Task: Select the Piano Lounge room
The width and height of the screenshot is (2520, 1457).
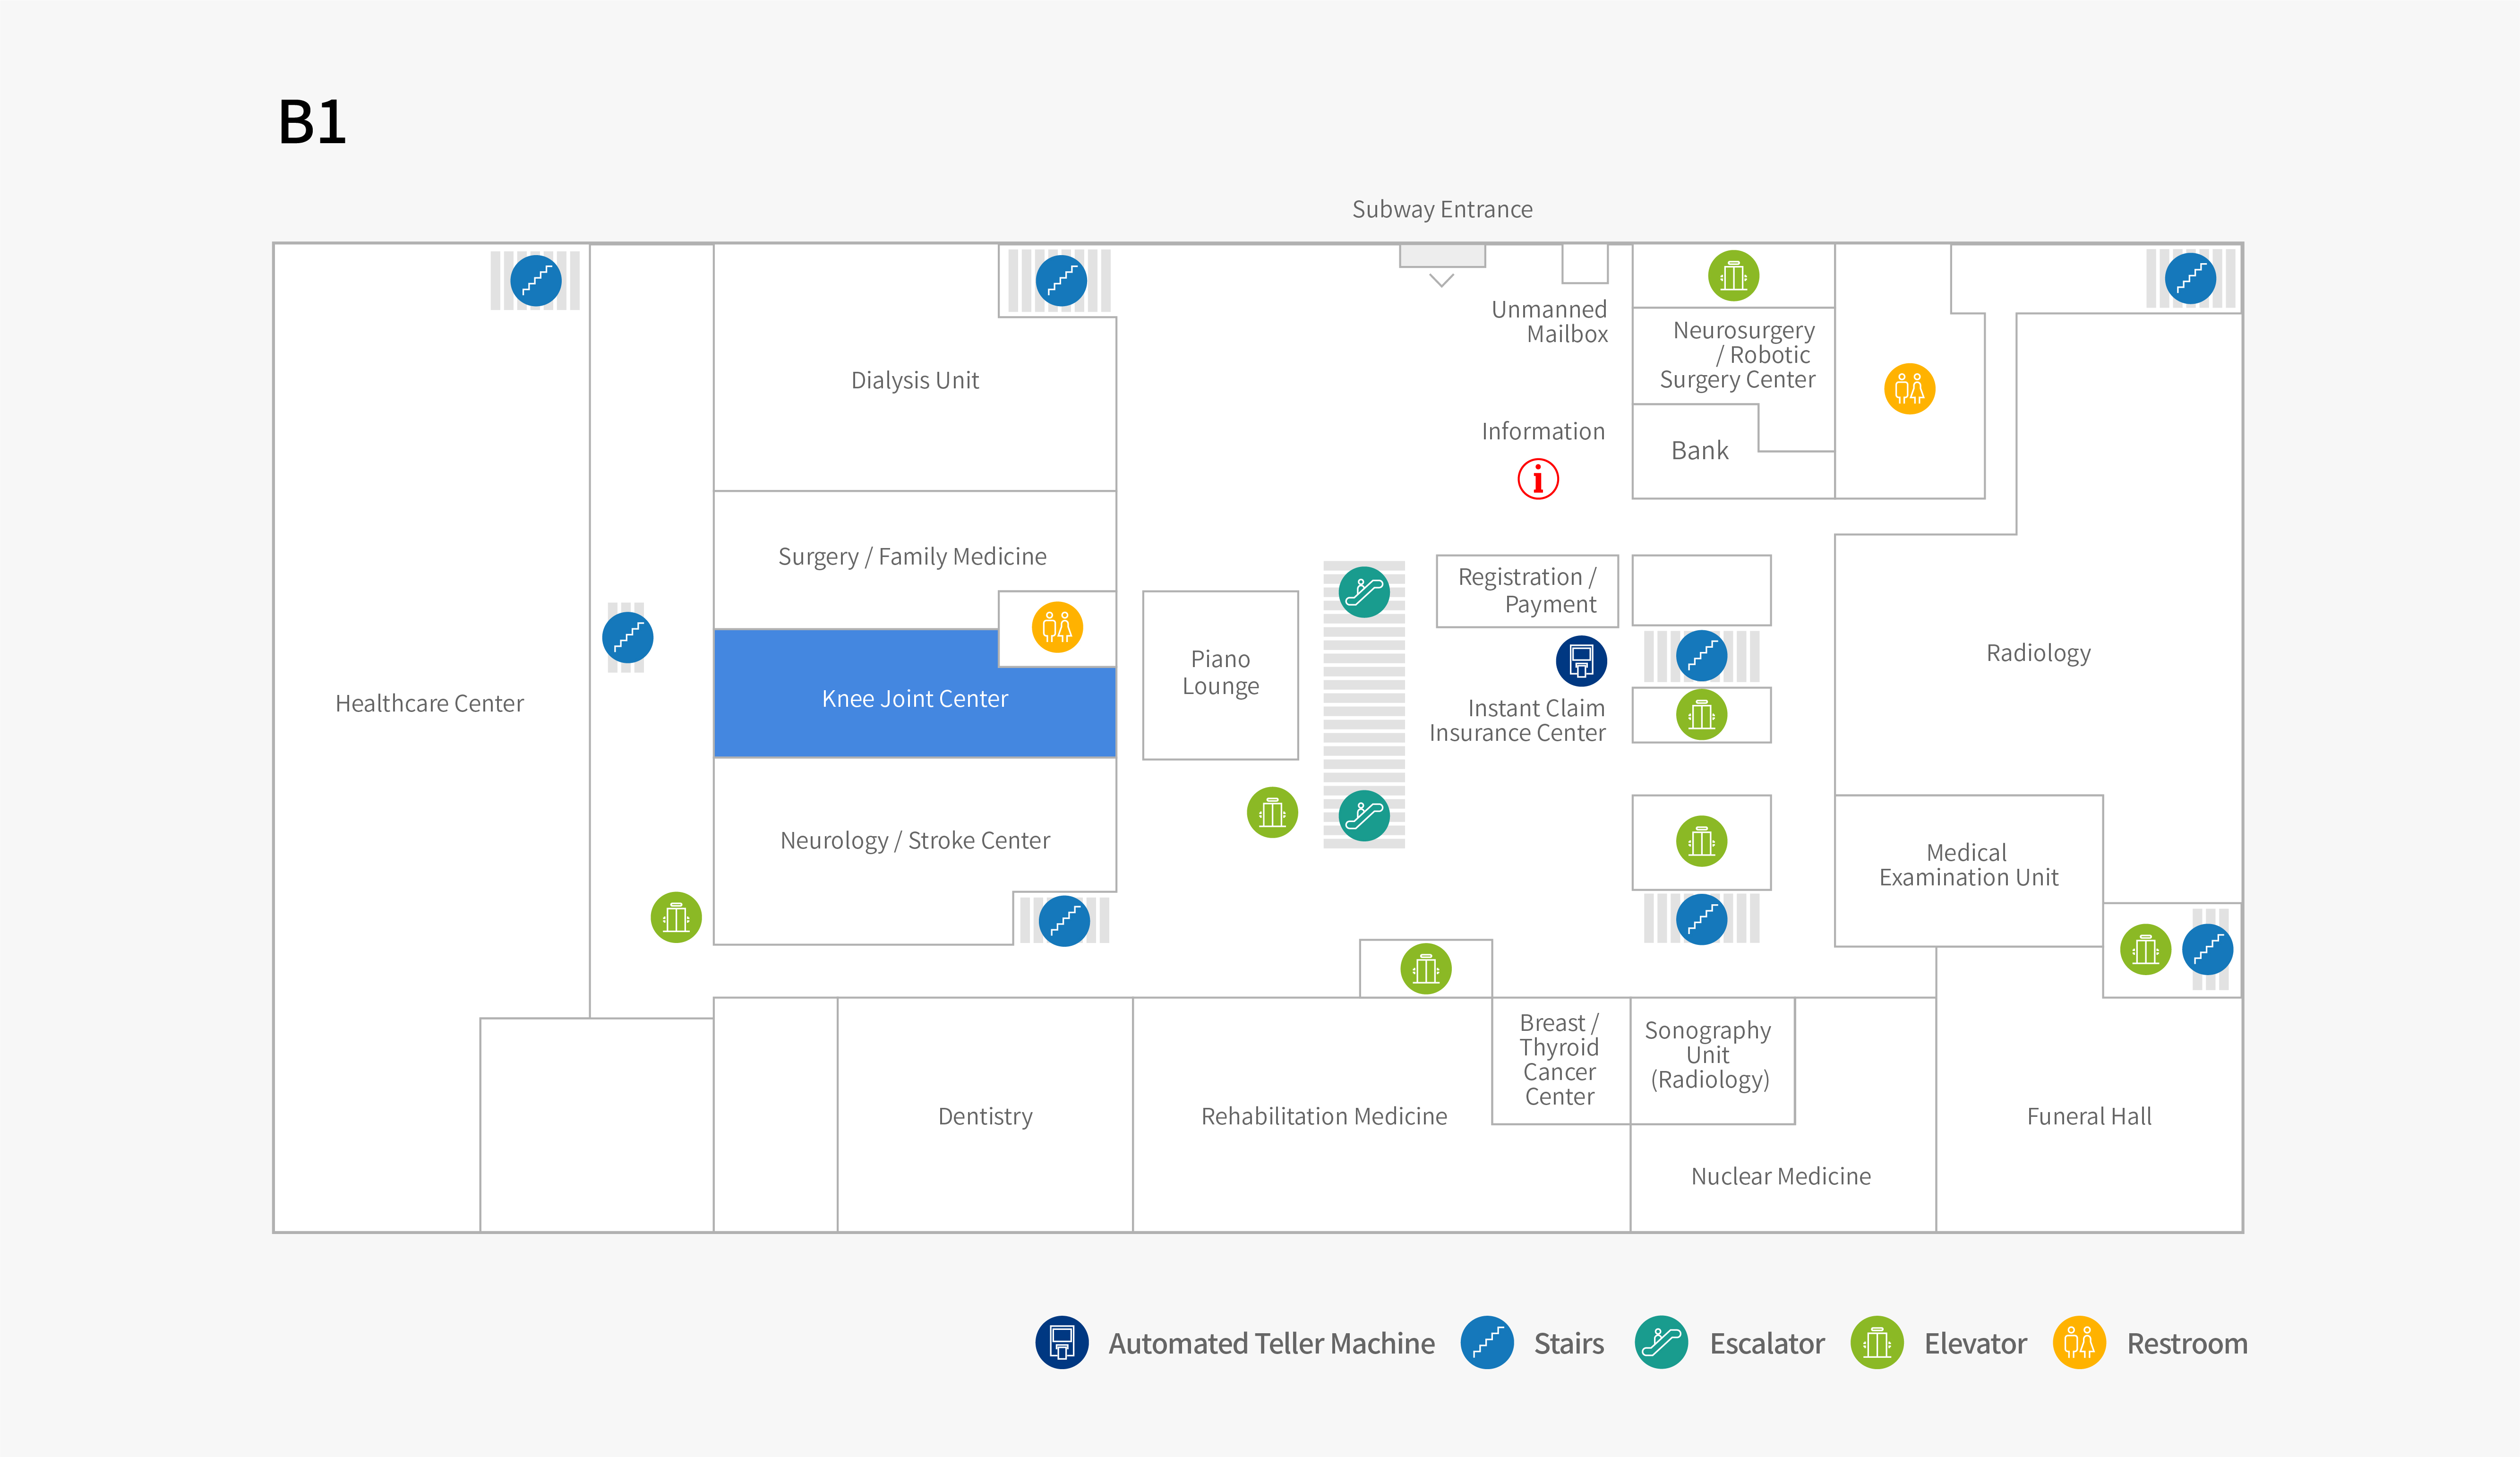Action: (x=1220, y=675)
